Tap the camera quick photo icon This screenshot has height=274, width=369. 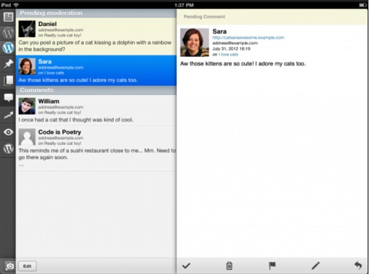click(x=10, y=266)
